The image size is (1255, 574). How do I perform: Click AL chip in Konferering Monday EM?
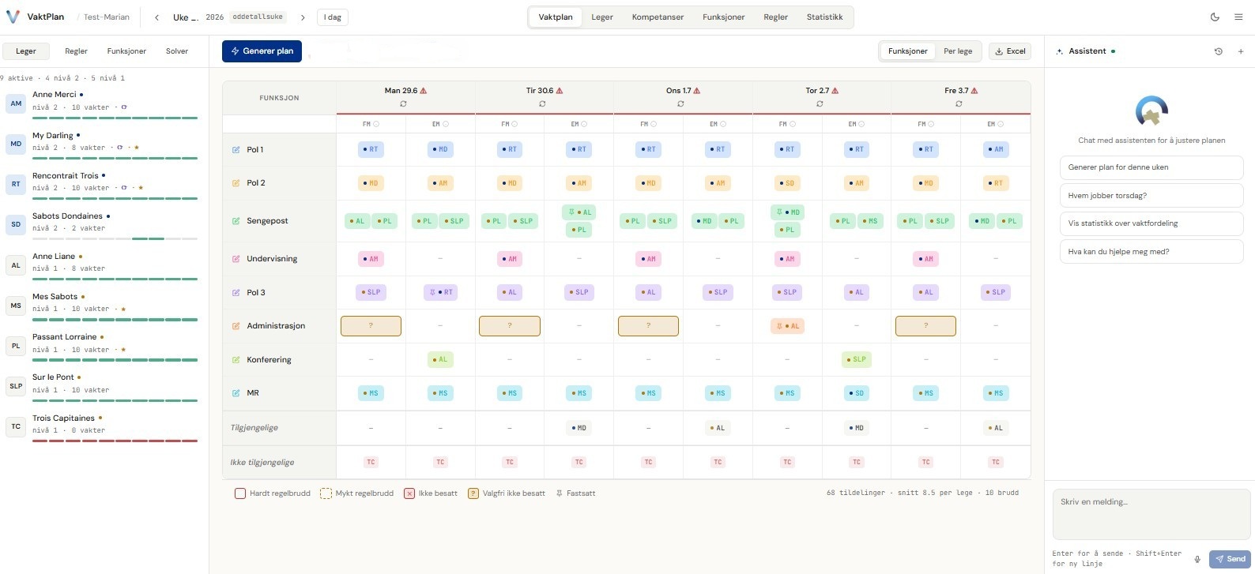pos(440,360)
